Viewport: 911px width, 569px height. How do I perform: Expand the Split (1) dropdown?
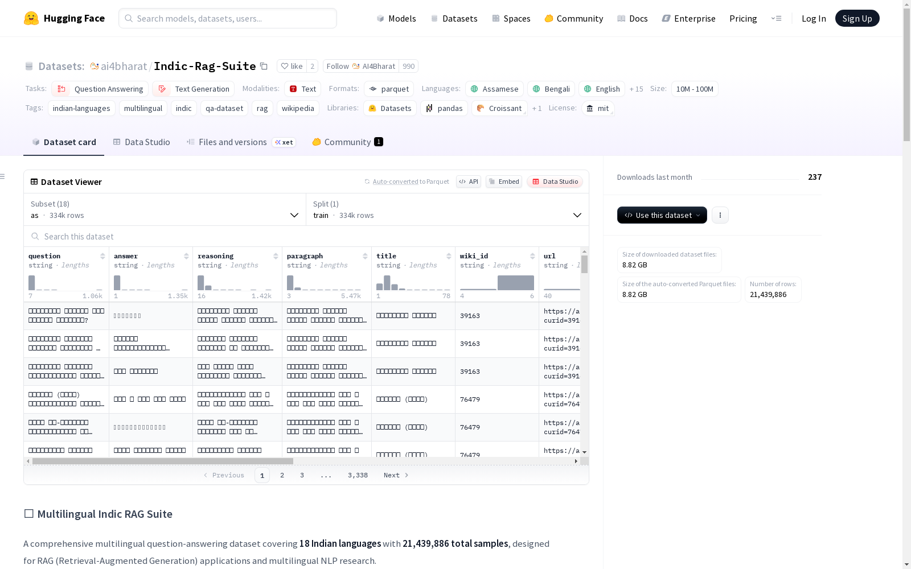448,209
